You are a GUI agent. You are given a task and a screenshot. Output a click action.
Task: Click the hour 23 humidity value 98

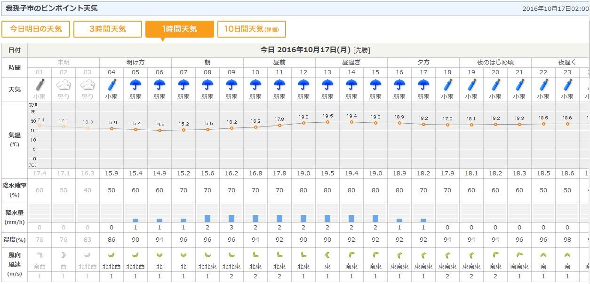tap(567, 239)
